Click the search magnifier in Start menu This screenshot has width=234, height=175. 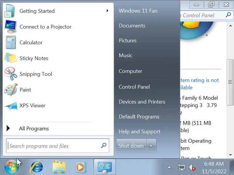click(x=104, y=145)
